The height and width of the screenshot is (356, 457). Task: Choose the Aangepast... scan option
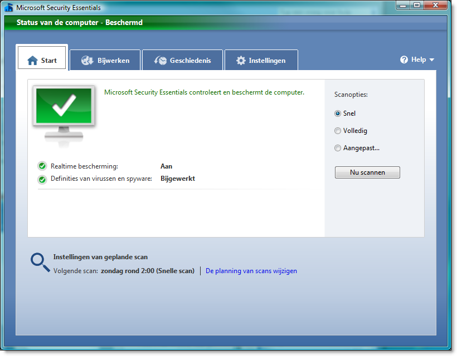357,148
